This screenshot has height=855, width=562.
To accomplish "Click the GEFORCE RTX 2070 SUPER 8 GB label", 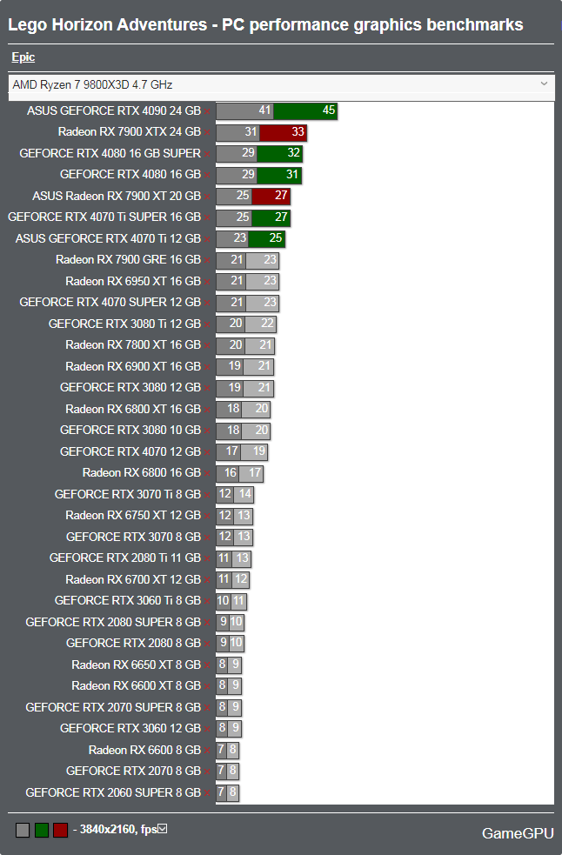I will [113, 707].
